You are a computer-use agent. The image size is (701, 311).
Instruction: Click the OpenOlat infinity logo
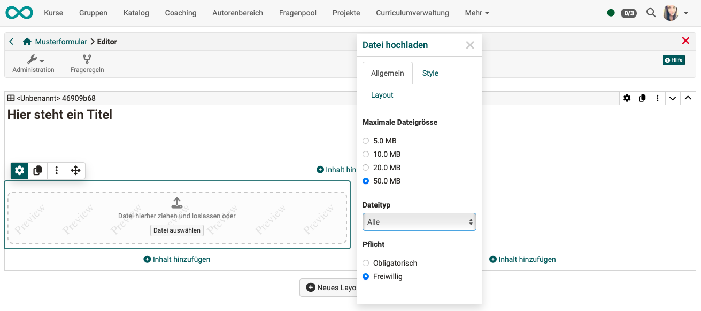pos(19,13)
